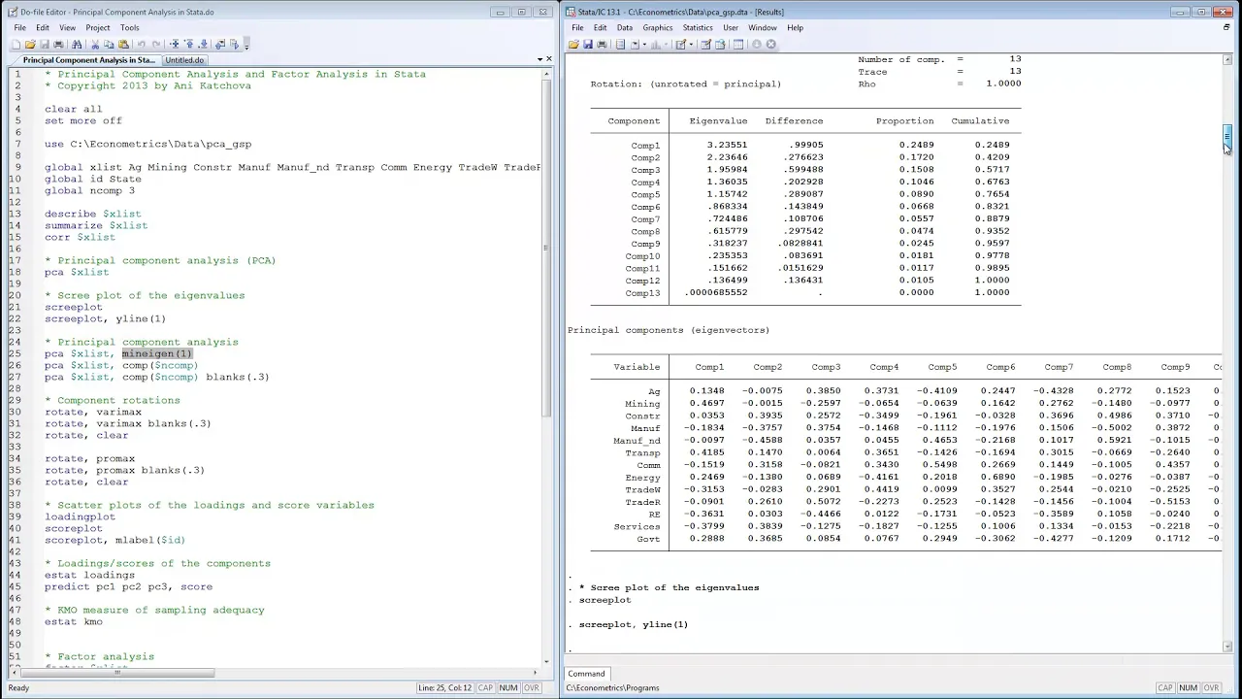Viewport: 1242px width, 699px height.
Task: Click 'loadingplot' line in do-file
Action: 80,516
